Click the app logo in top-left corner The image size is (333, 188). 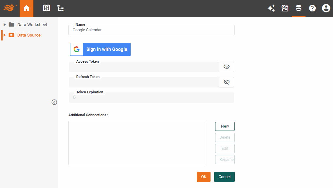tap(9, 8)
